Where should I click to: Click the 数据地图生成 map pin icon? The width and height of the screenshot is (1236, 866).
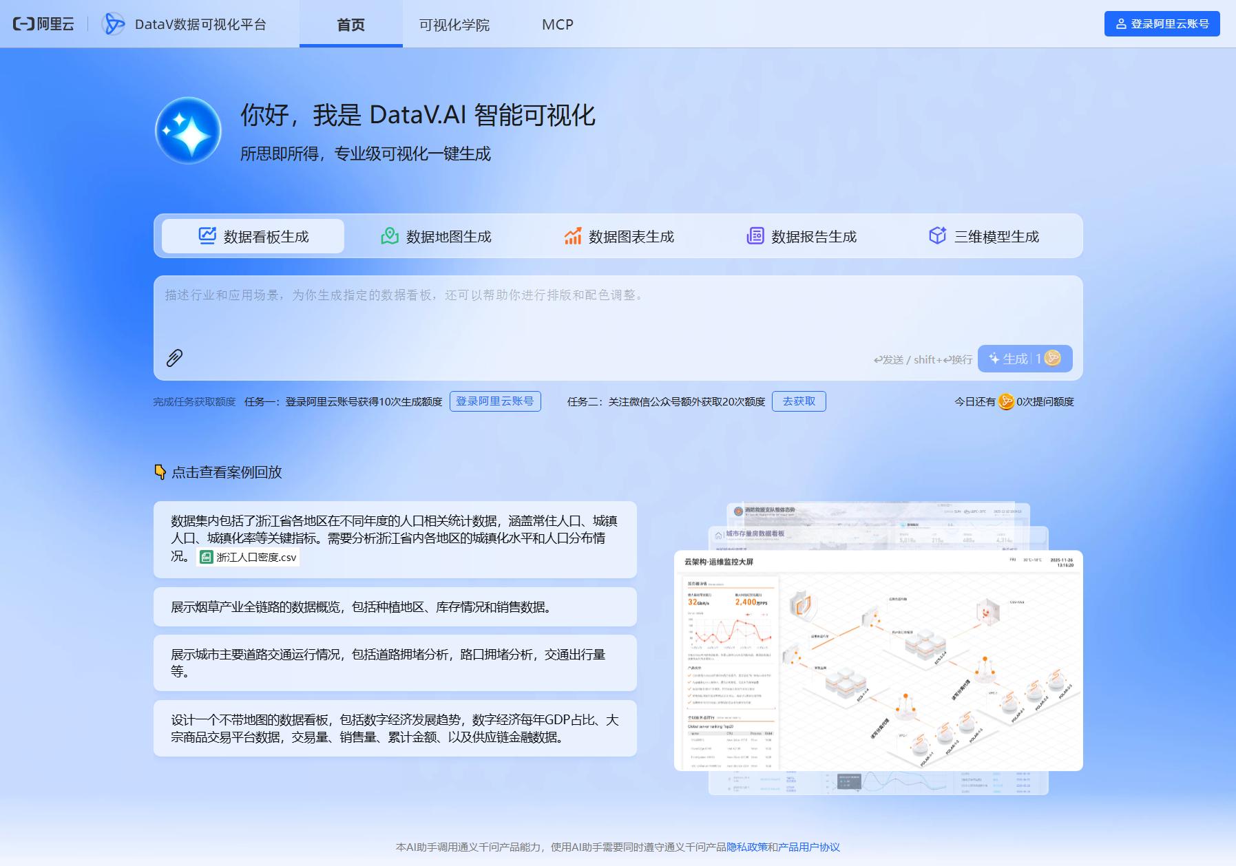[390, 236]
